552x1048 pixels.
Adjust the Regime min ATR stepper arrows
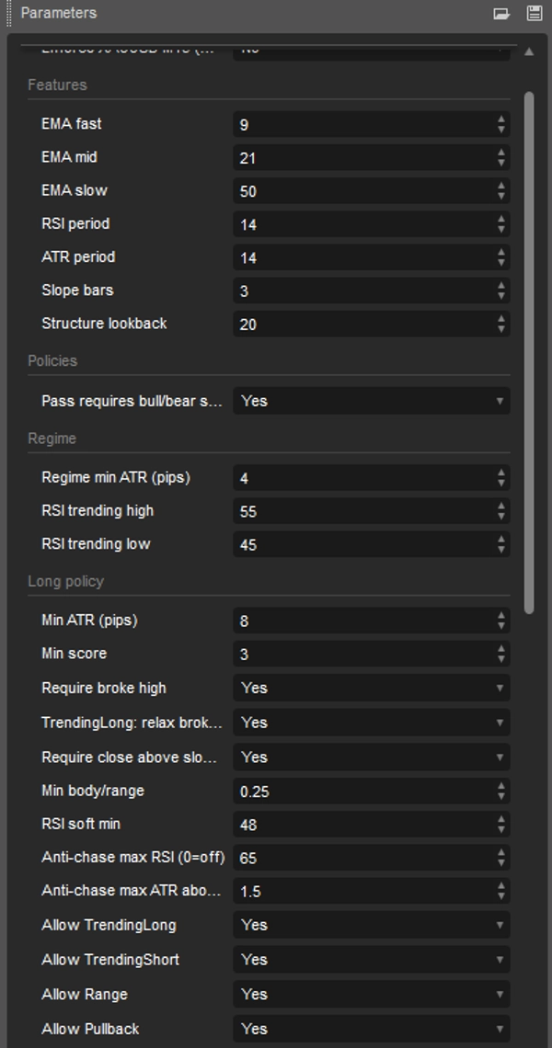click(x=501, y=478)
